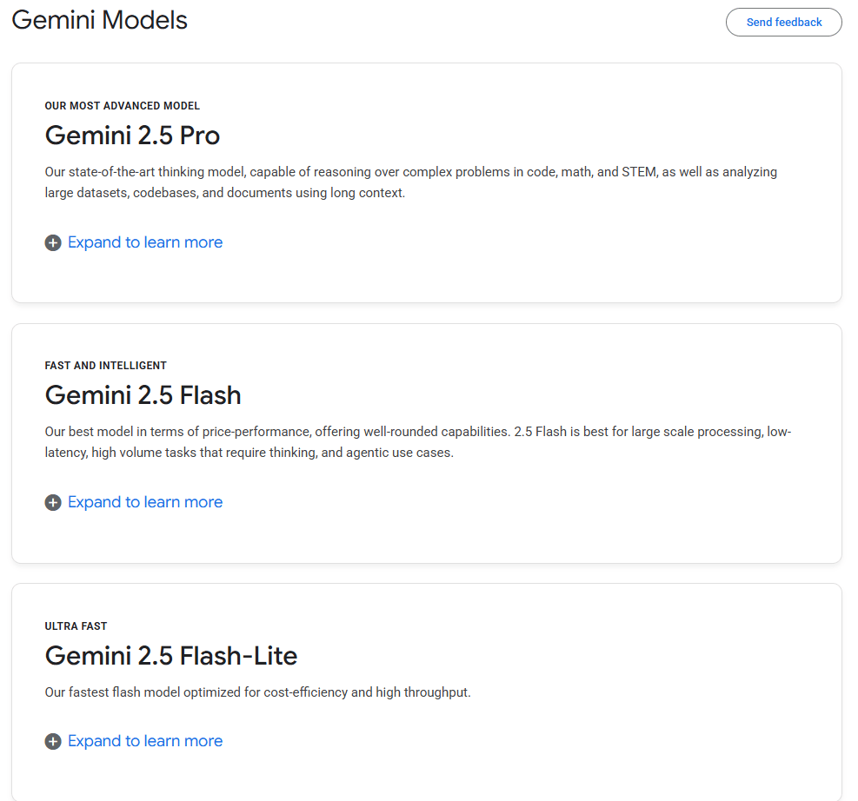Click the 'best model in terms of price-performance' line
The width and height of the screenshot is (858, 801).
[x=417, y=432]
